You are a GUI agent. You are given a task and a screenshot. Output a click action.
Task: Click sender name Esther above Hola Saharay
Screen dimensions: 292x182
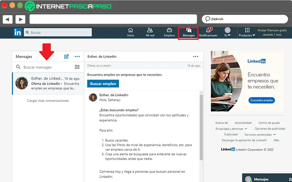pyautogui.click(x=114, y=95)
